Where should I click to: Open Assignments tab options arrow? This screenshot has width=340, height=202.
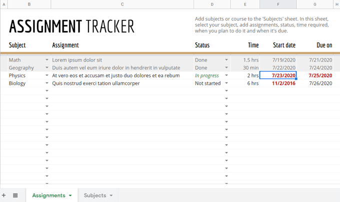point(70,196)
